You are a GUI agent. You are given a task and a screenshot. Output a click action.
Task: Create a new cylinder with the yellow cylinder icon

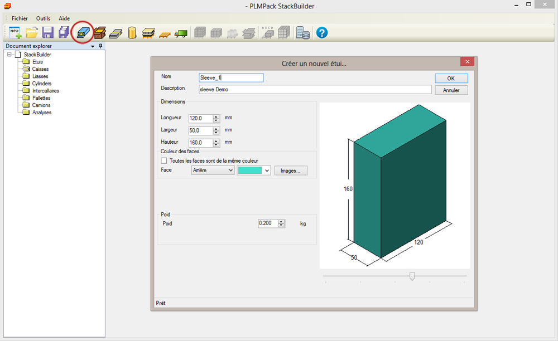(132, 33)
